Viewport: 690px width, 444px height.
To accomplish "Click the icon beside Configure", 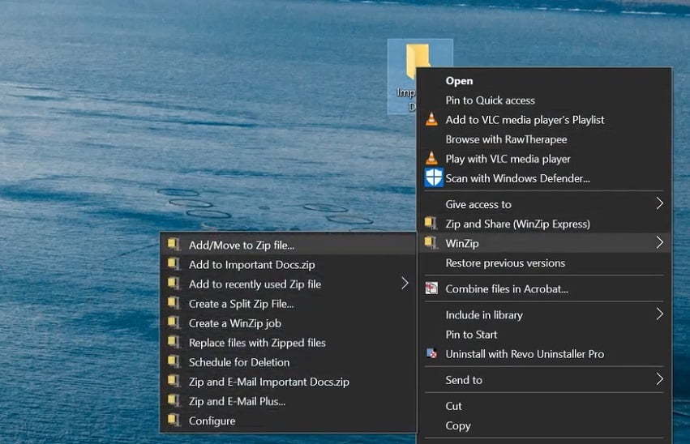I will pyautogui.click(x=174, y=421).
